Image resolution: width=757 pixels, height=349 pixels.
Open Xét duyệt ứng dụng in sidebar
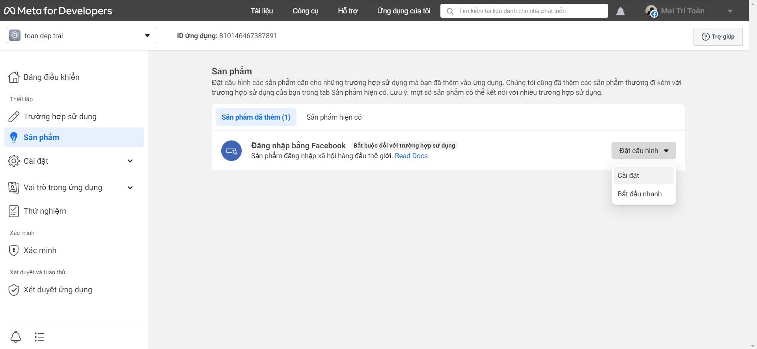tap(74, 290)
